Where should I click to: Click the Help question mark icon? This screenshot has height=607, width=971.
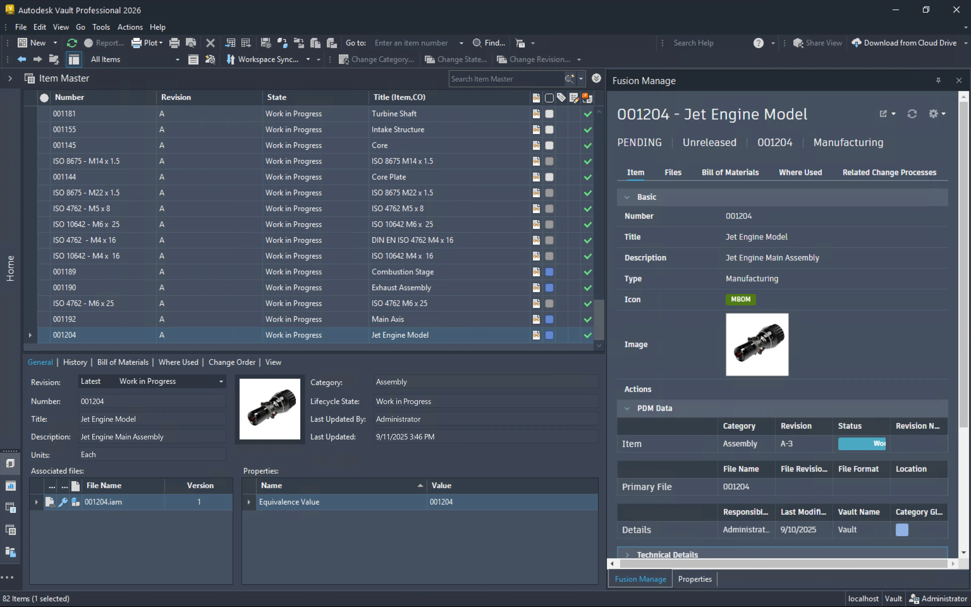[758, 43]
